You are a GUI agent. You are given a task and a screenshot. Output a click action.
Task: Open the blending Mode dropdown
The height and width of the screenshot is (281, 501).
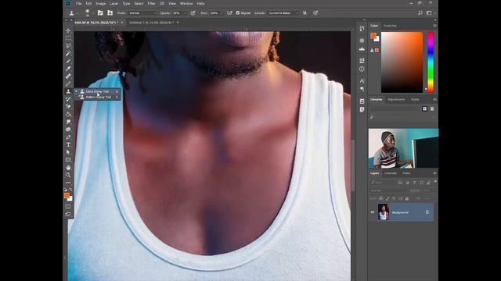(142, 13)
